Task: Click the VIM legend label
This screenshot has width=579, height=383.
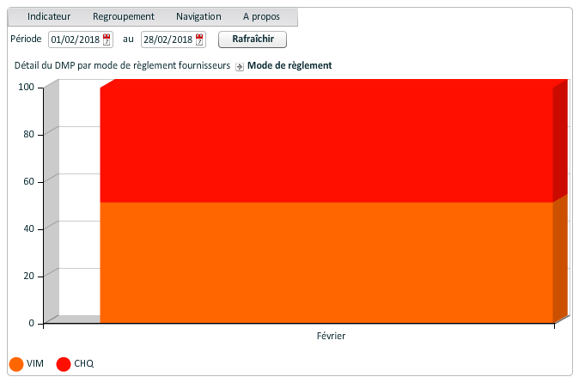Action: 35,363
